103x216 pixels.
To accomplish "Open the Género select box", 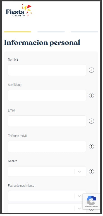I will [47, 172].
